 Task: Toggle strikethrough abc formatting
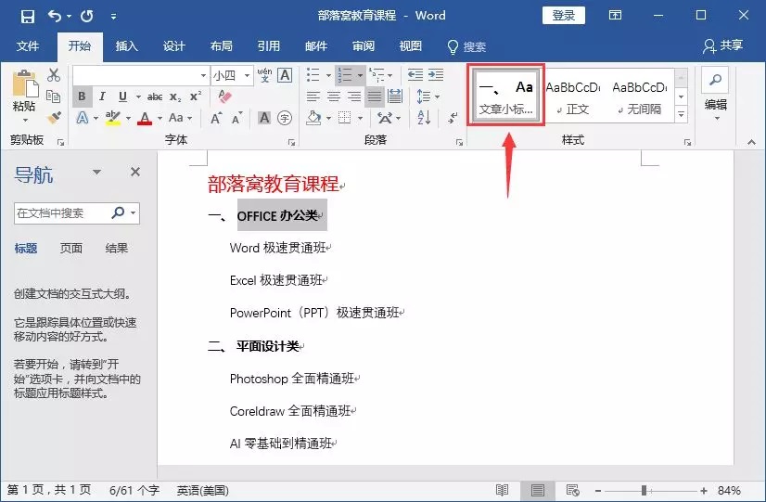pyautogui.click(x=155, y=97)
